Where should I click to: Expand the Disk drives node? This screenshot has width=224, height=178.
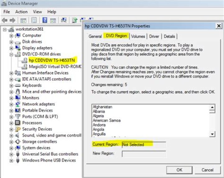11,42
